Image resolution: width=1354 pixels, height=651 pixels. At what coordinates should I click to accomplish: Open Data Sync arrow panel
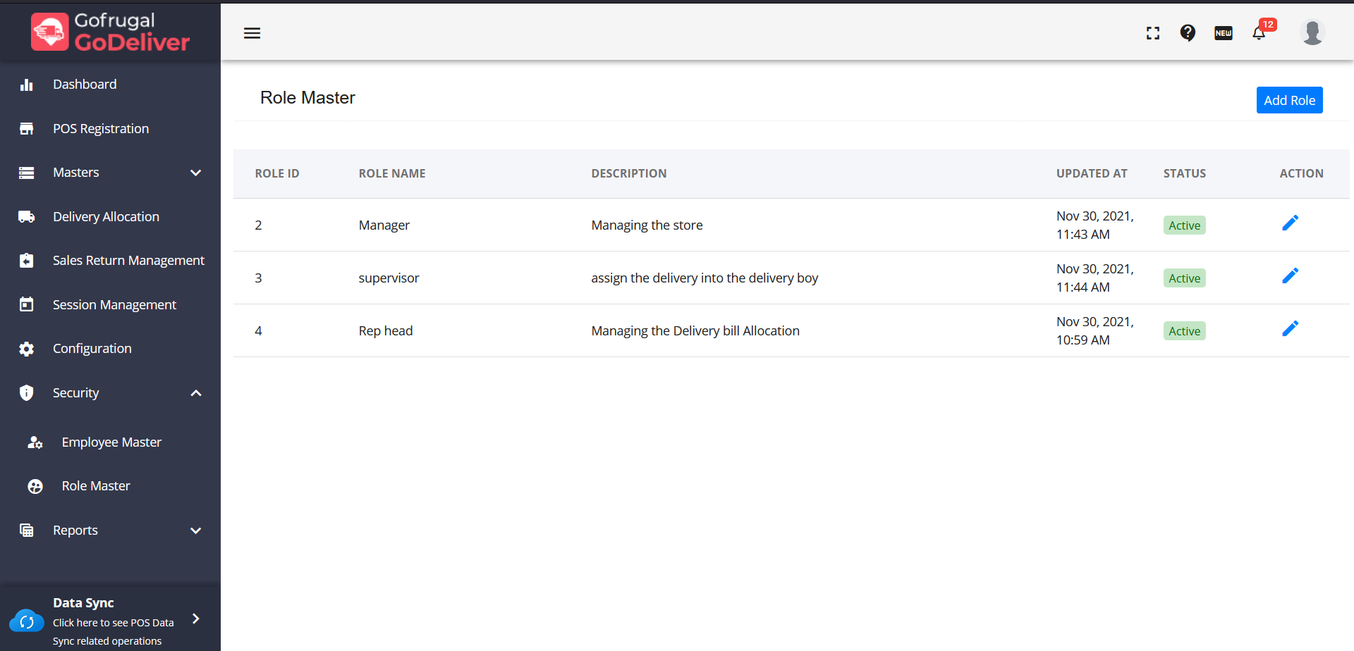point(196,619)
